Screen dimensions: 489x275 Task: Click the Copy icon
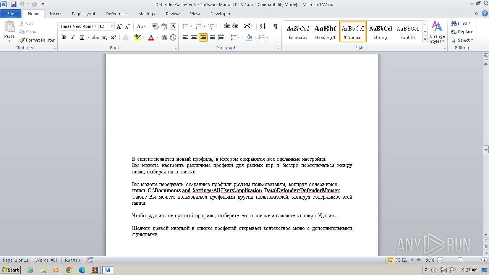[x=28, y=32]
